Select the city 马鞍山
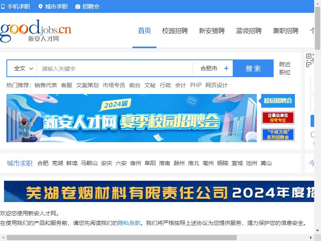This screenshot has width=321, height=241. point(89,163)
